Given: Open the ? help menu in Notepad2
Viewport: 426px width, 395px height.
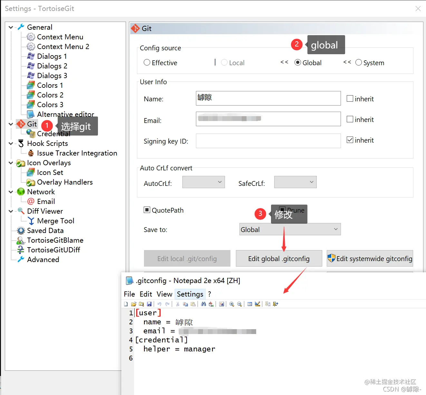Looking at the screenshot, I should (x=209, y=294).
